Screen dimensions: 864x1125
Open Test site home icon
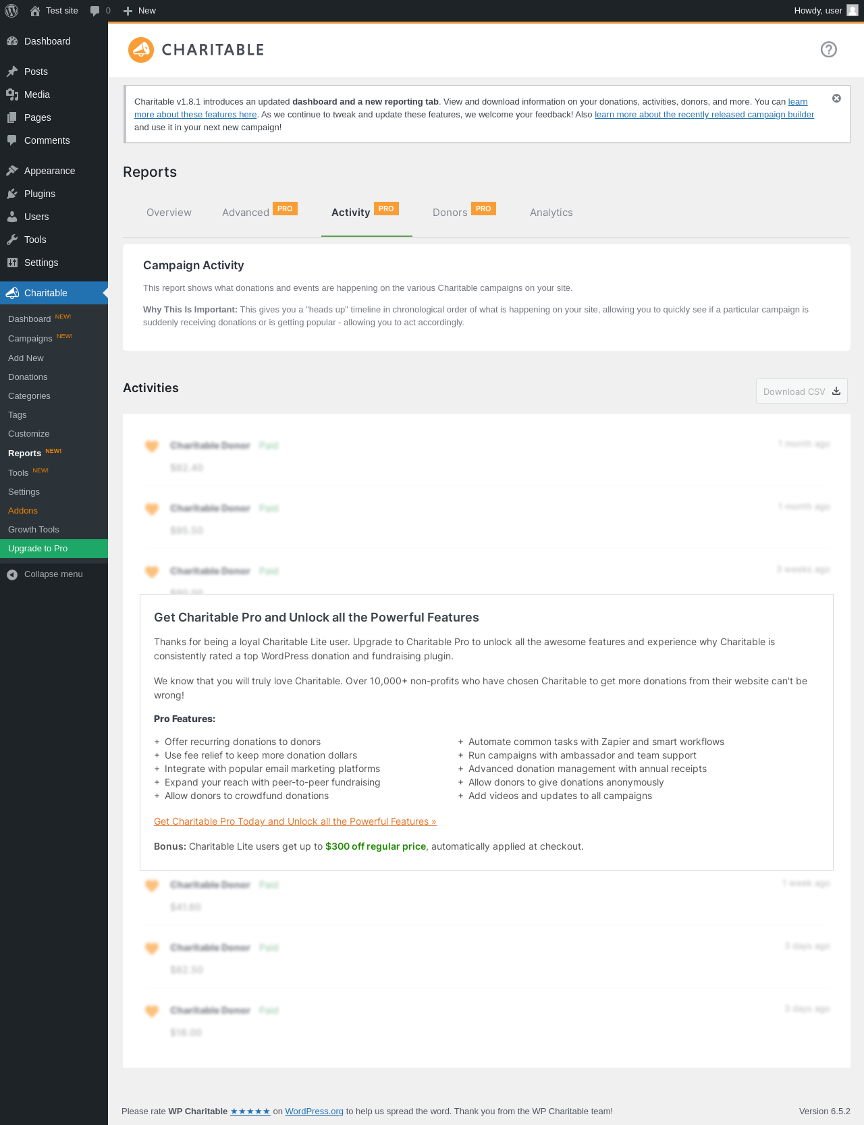[x=35, y=11]
